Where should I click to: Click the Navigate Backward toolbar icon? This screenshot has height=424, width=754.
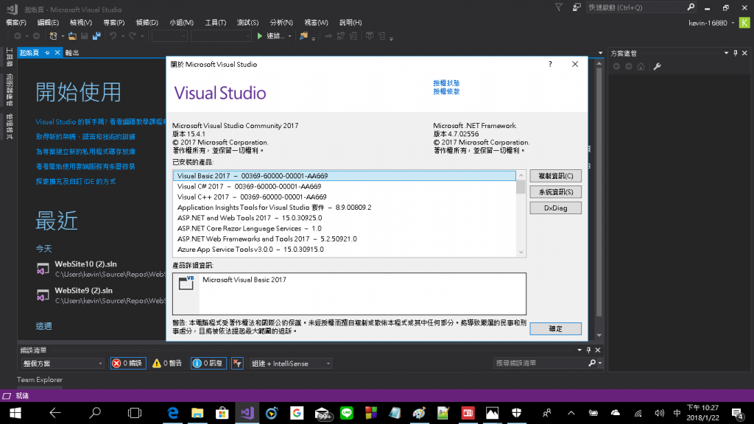click(x=18, y=36)
